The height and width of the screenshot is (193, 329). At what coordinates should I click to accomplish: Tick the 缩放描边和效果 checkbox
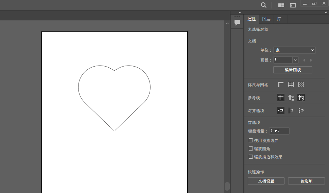pos(251,157)
